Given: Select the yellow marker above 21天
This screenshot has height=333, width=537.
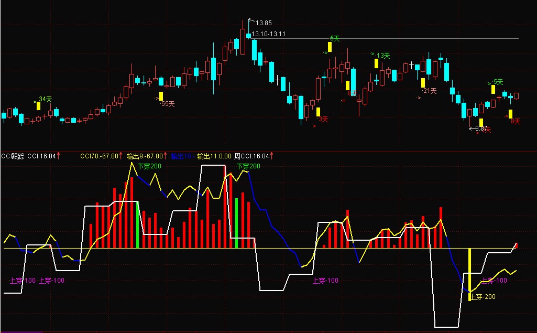Looking at the screenshot, I should 423,83.
